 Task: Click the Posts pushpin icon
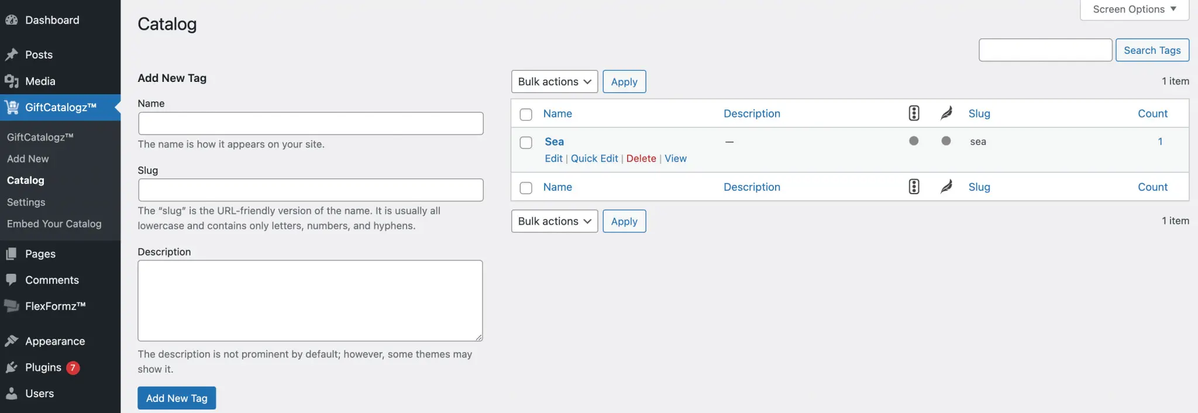tap(11, 54)
